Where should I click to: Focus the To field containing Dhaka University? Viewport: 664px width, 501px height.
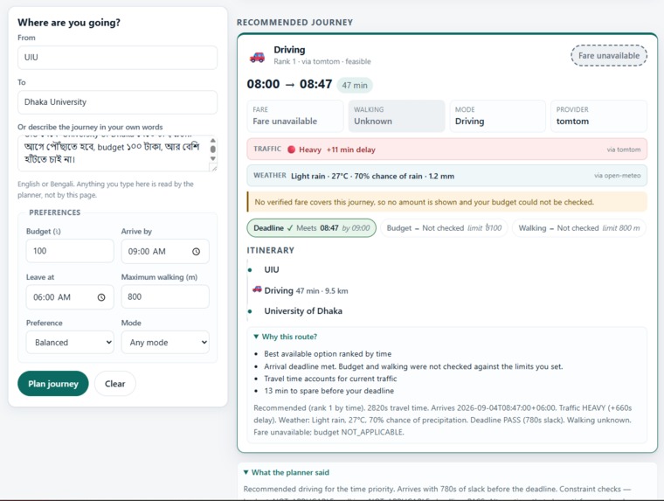117,102
